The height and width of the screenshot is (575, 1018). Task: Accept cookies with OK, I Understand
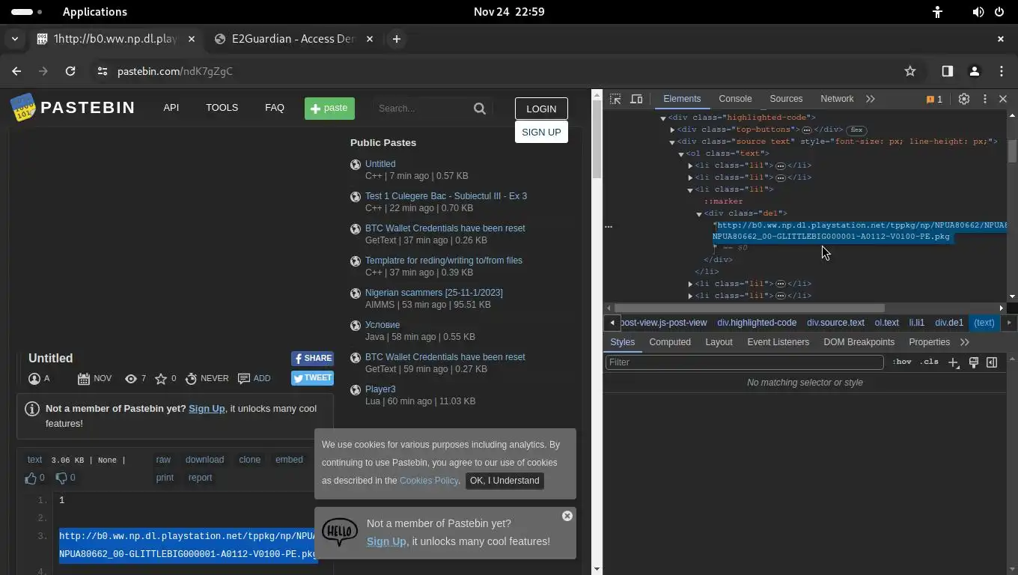click(504, 481)
